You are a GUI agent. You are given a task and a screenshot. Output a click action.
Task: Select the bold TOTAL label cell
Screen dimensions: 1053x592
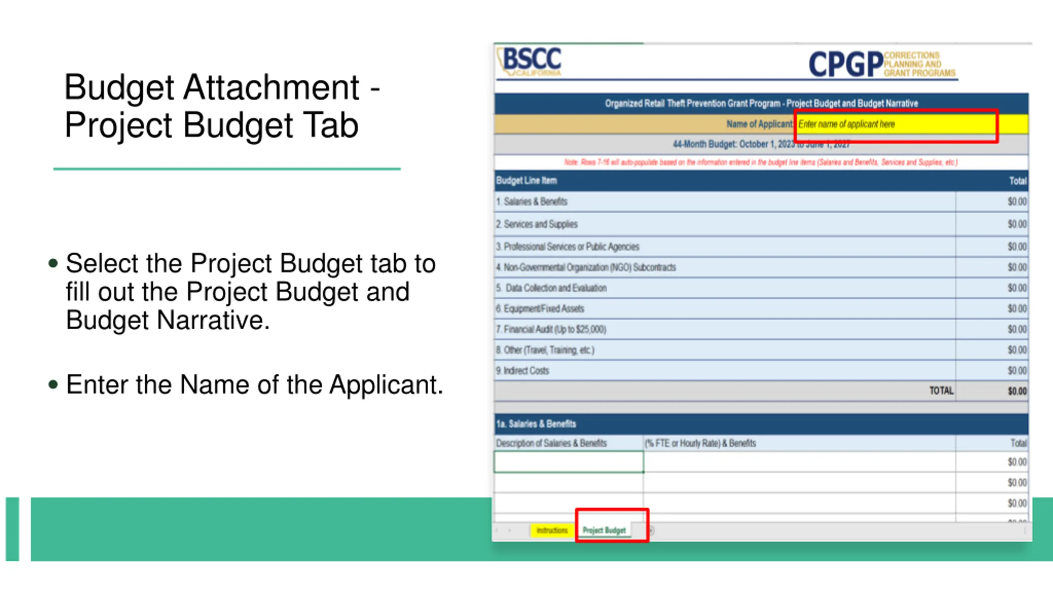(725, 391)
